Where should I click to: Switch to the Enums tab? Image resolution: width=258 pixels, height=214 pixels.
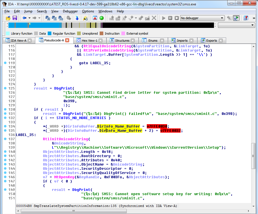[x=153, y=41]
